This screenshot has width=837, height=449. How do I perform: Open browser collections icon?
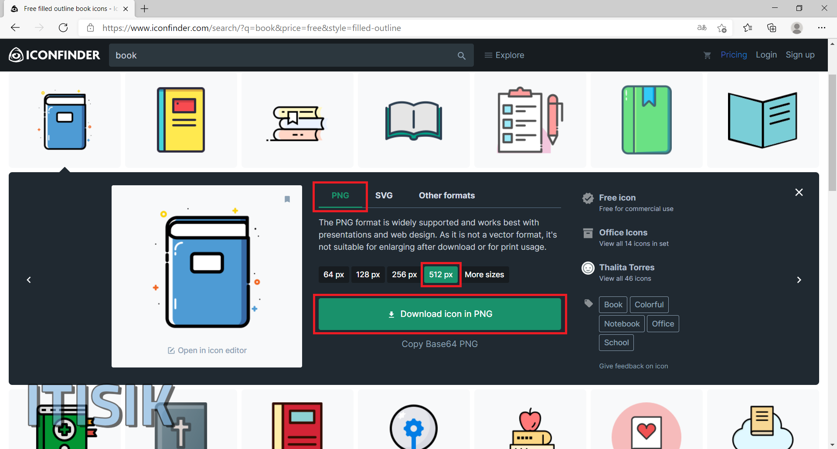(772, 28)
